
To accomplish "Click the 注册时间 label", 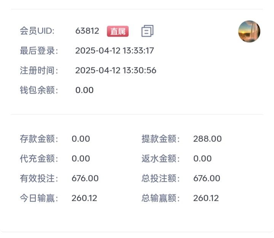I will click(39, 70).
